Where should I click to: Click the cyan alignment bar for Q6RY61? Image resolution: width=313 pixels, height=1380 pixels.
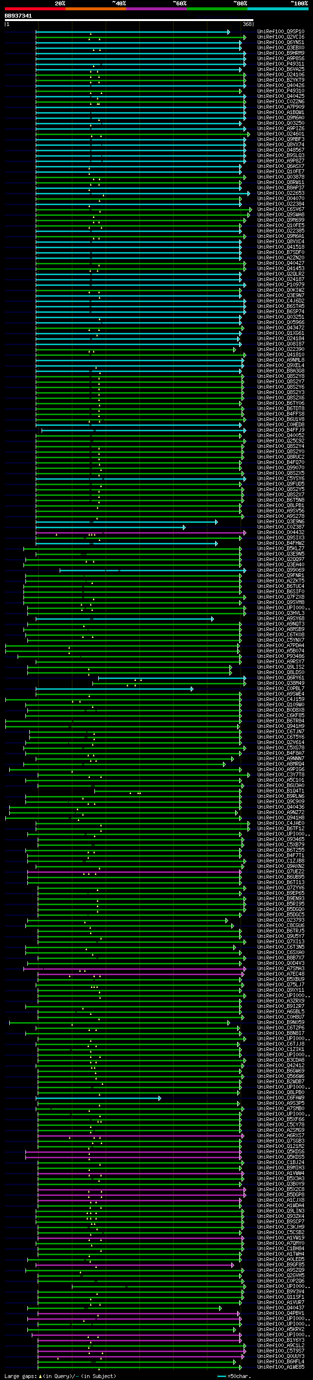pos(172,678)
